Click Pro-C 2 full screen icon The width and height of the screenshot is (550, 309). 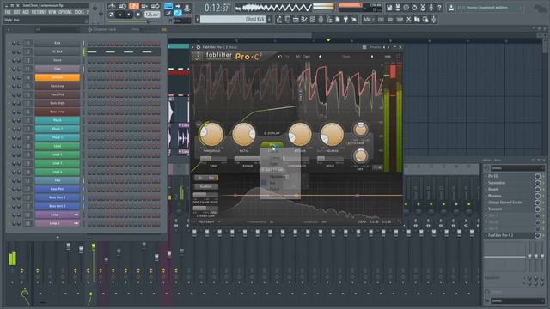click(x=398, y=57)
